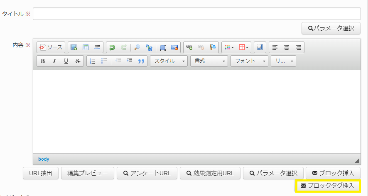
Task: Click the タイトル input field
Action: [196, 14]
